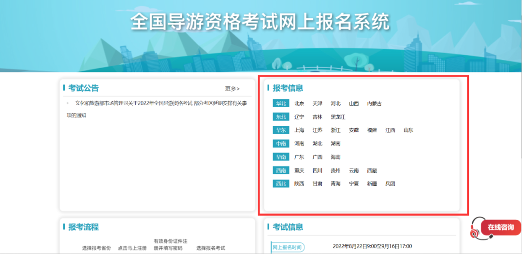Click the 报考流程 section heading

[x=84, y=227]
